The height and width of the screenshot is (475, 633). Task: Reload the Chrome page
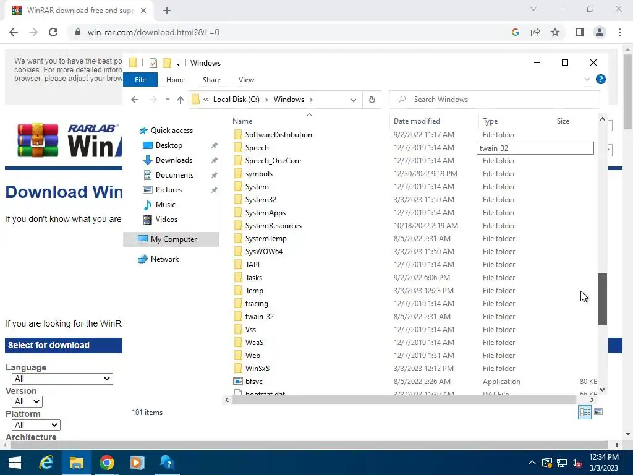pyautogui.click(x=53, y=32)
